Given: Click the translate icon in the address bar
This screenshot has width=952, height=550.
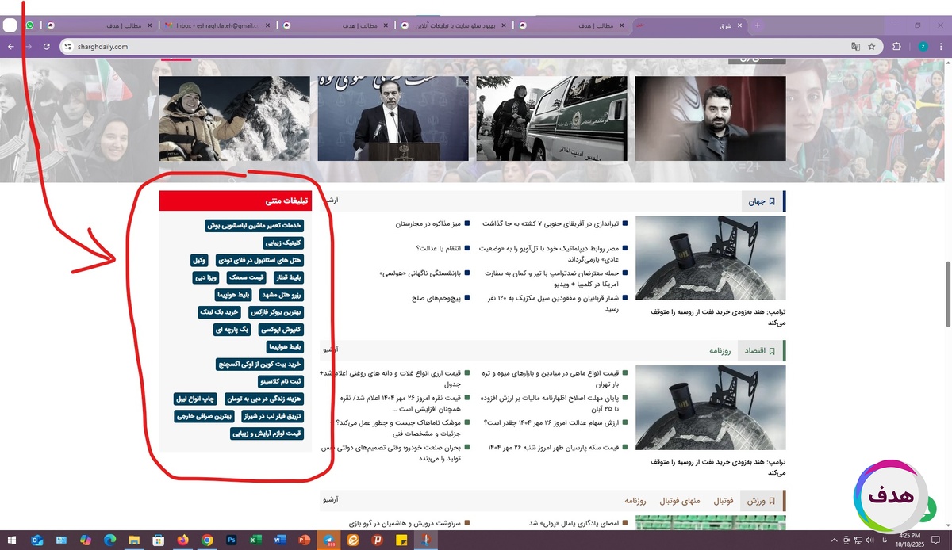Looking at the screenshot, I should tap(856, 46).
